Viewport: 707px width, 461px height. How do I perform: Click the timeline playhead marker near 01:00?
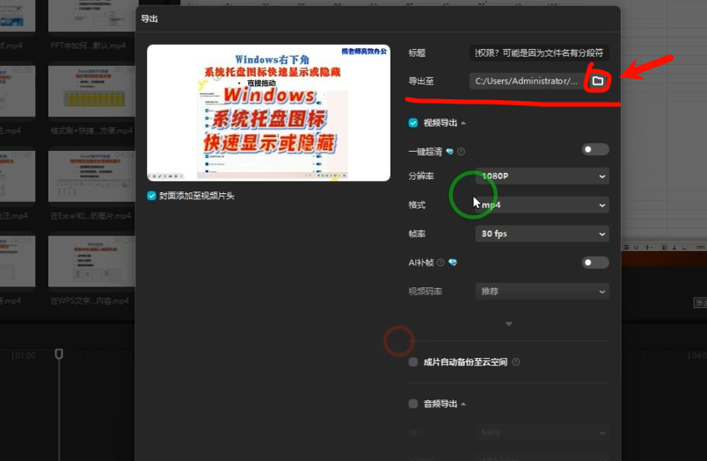click(x=59, y=354)
